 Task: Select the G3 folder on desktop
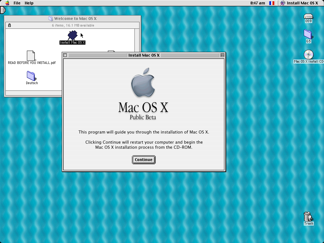(308, 34)
